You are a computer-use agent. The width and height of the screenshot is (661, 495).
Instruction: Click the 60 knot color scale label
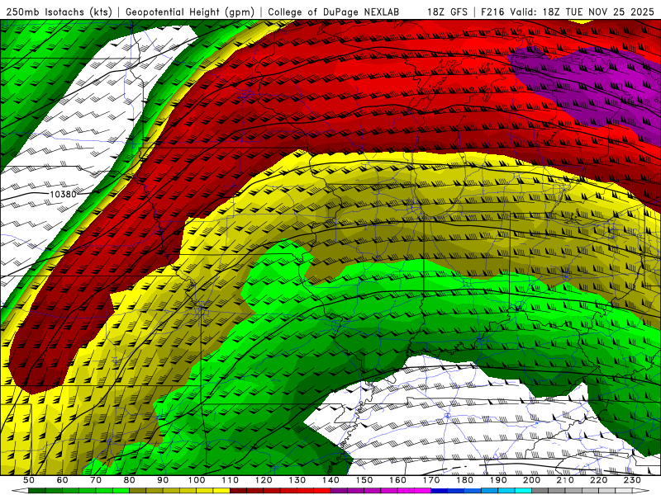(x=62, y=480)
